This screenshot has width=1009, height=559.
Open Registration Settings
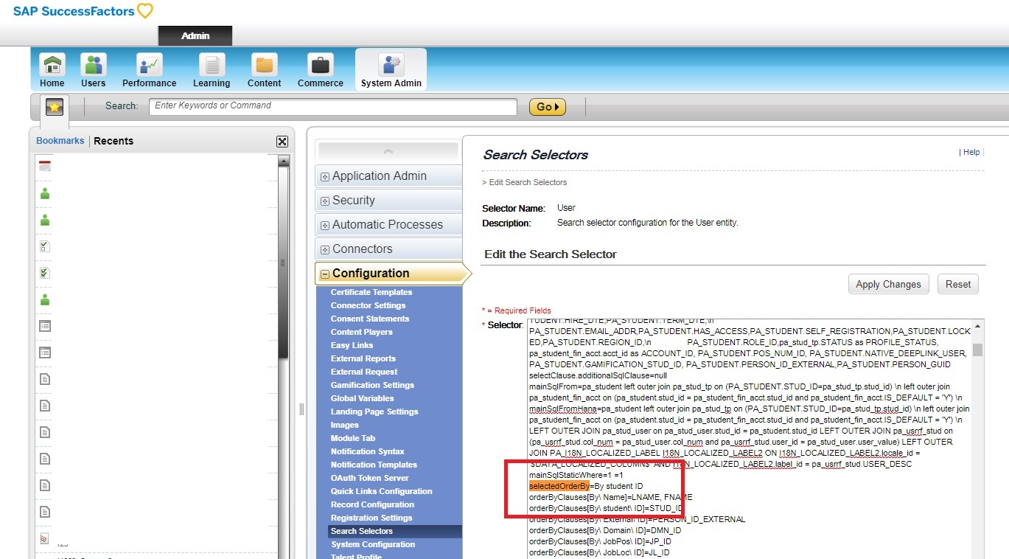[371, 518]
